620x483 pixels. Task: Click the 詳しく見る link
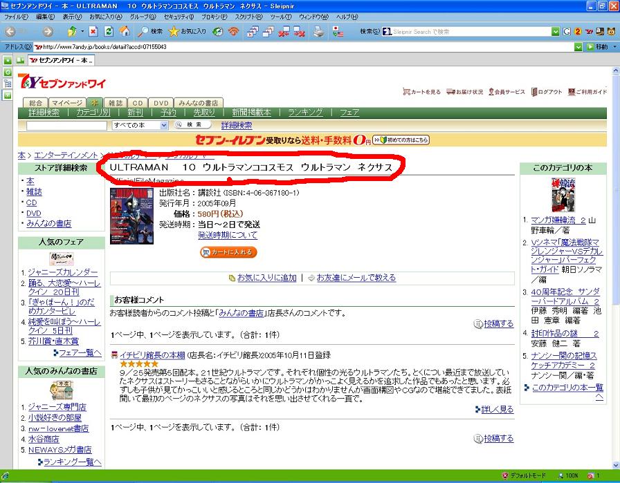click(x=497, y=409)
